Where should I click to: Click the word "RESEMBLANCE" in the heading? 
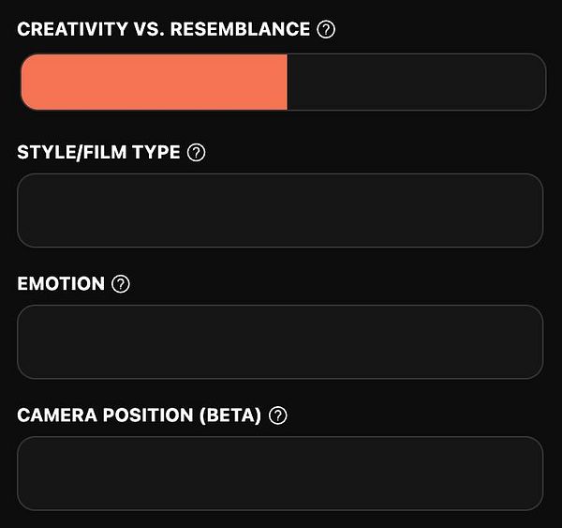coord(240,29)
